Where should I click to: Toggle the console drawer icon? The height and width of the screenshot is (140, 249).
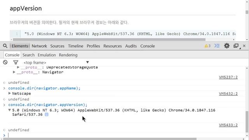coord(217,46)
